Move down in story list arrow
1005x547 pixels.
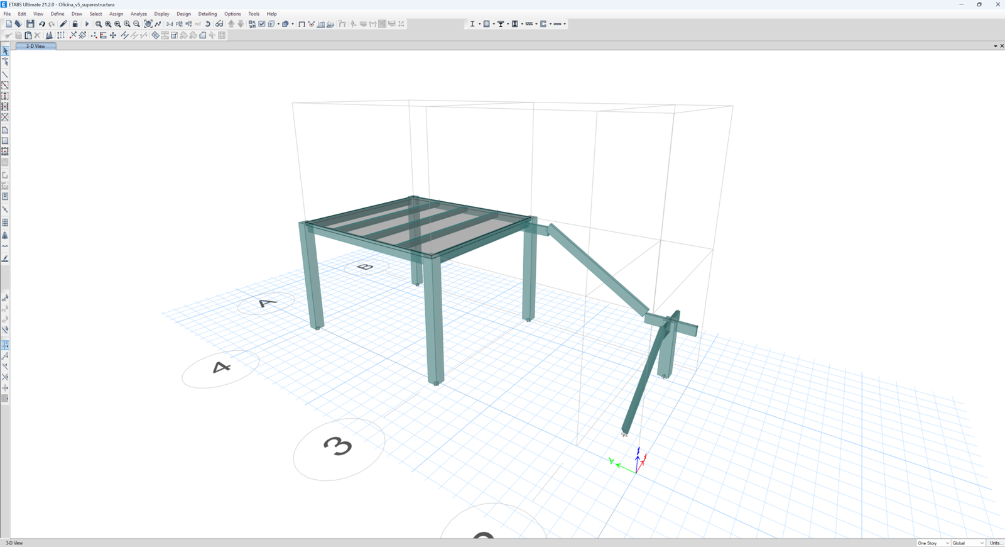241,24
